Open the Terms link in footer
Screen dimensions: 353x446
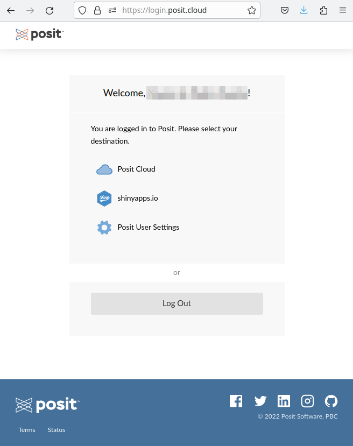coord(27,430)
